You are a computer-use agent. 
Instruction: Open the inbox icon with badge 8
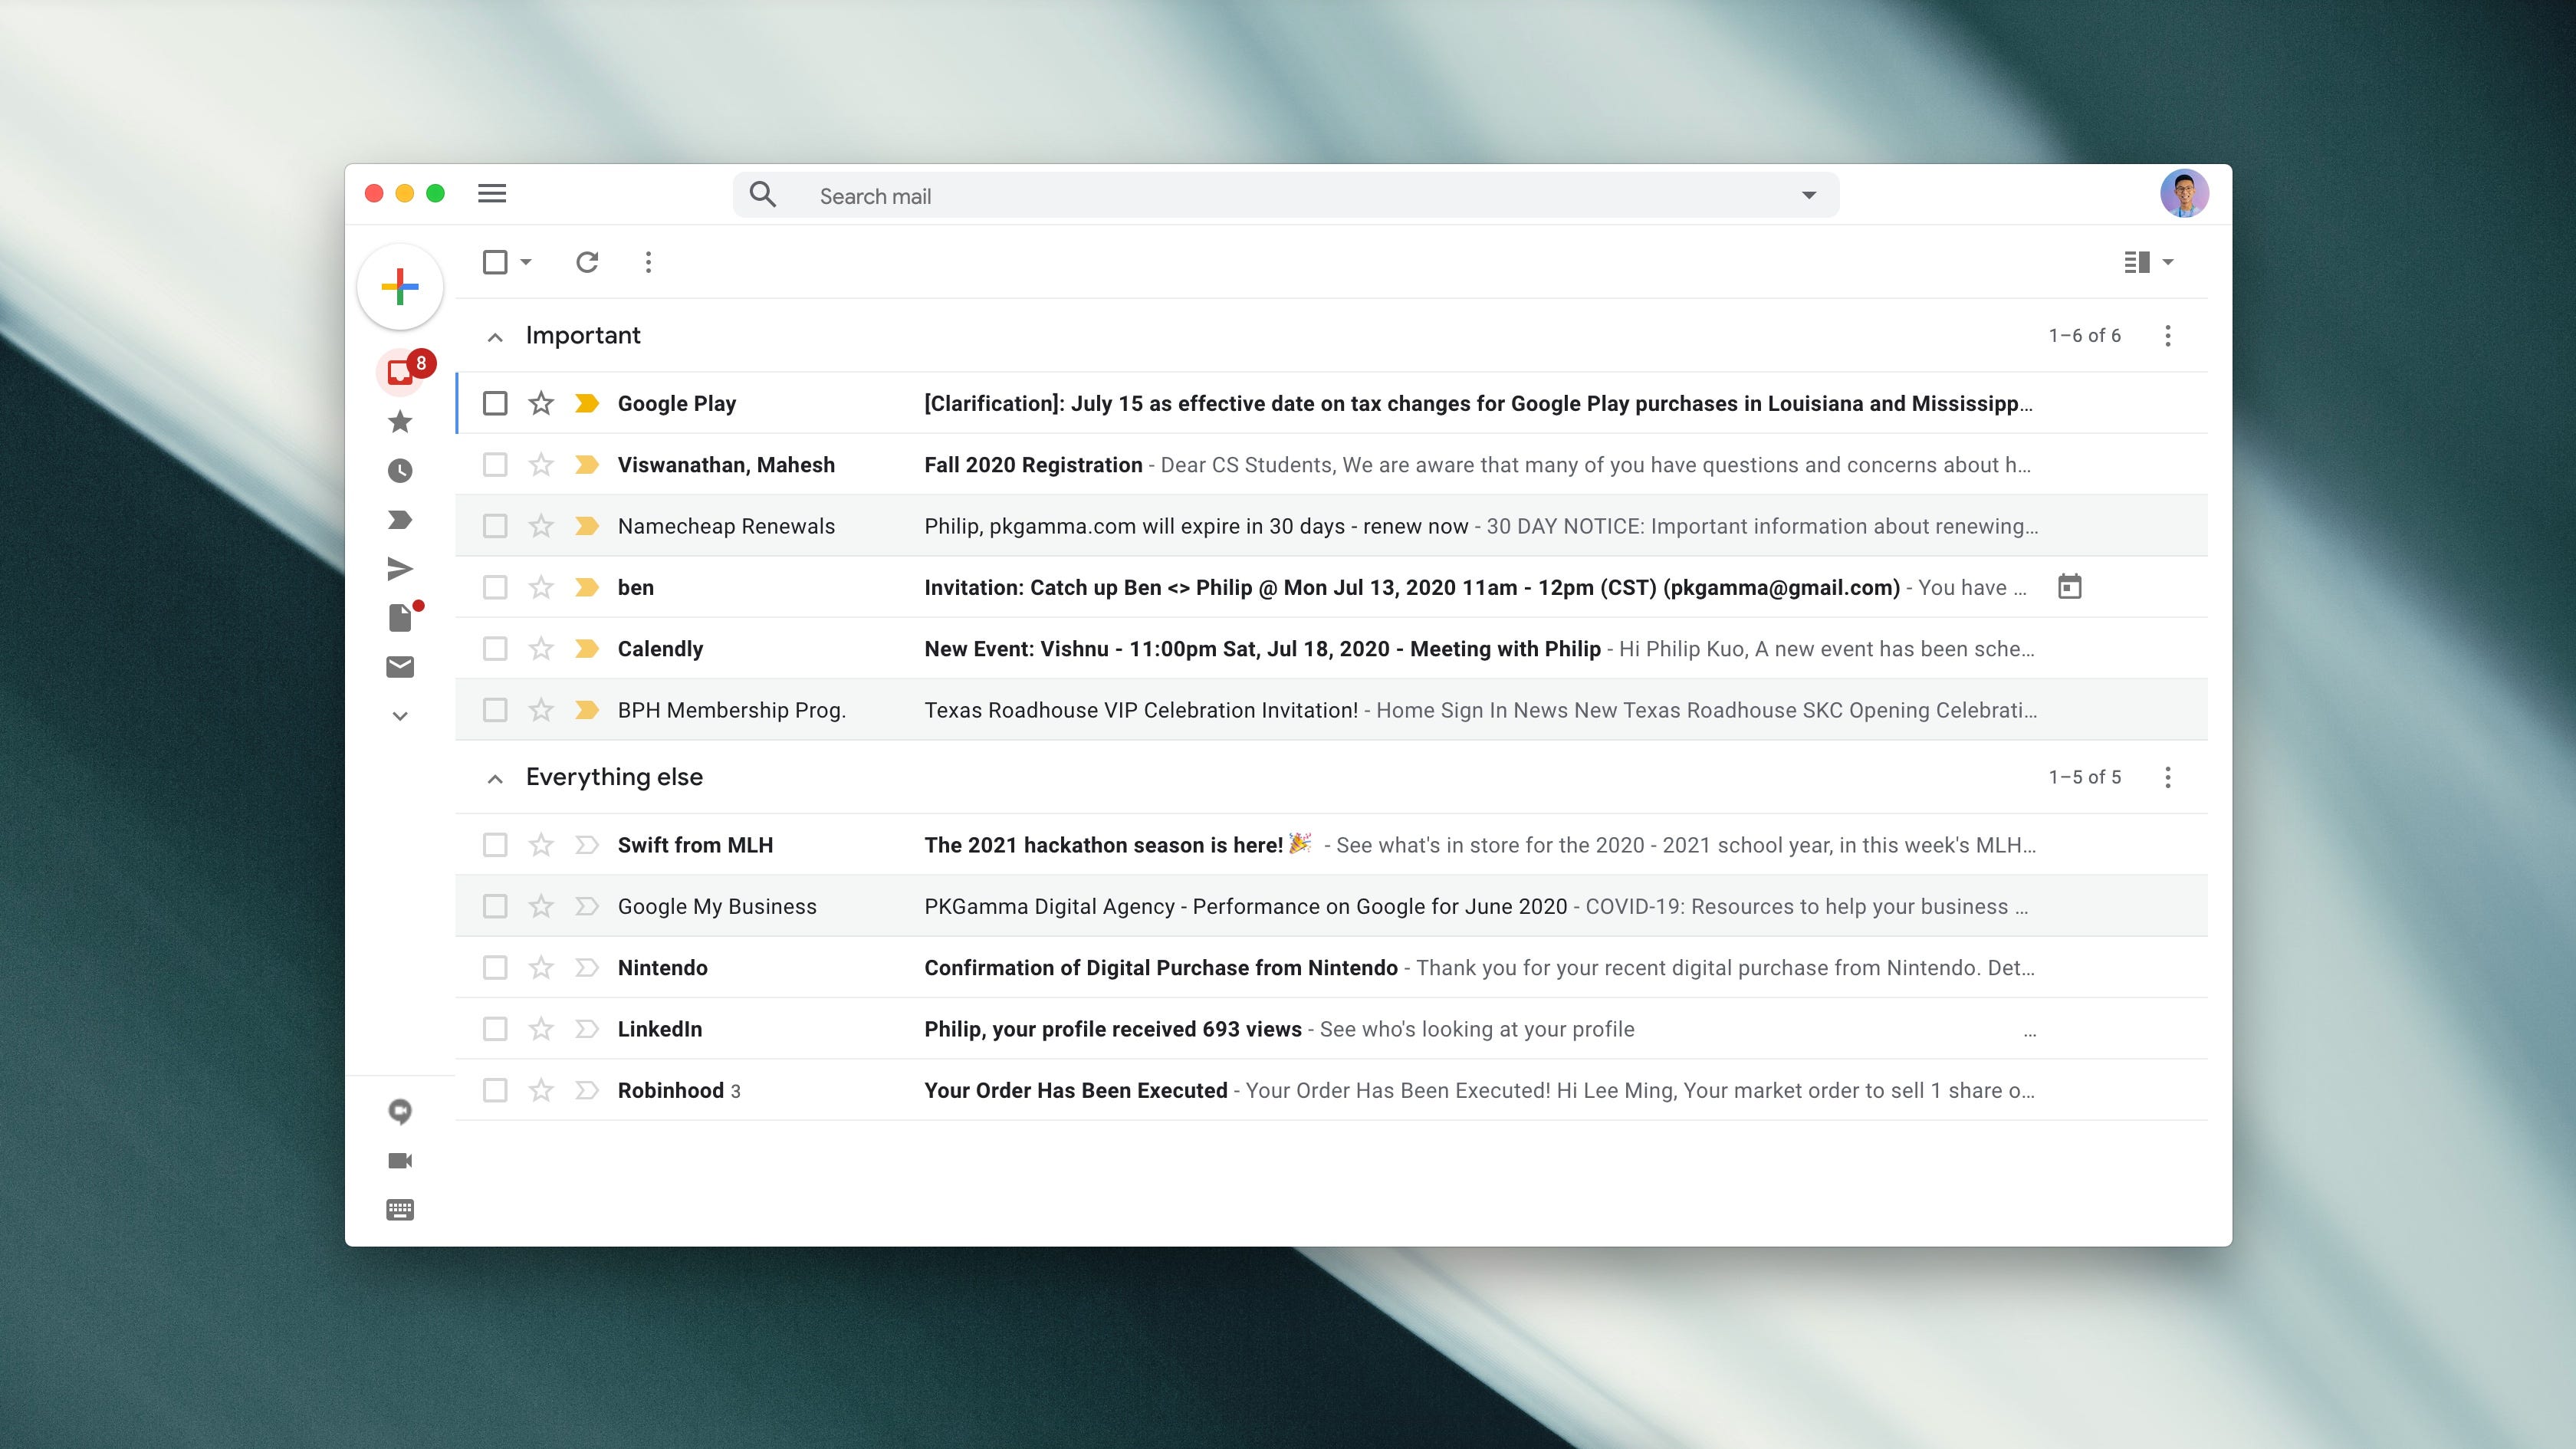pos(400,372)
